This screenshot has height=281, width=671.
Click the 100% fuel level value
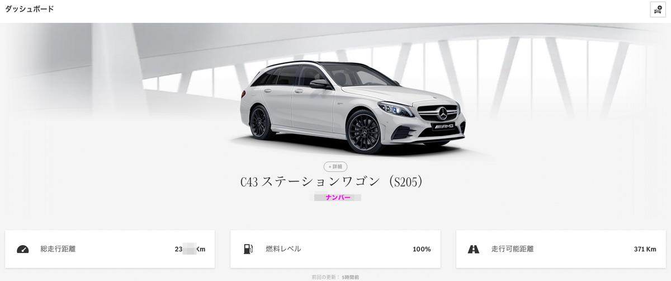422,249
